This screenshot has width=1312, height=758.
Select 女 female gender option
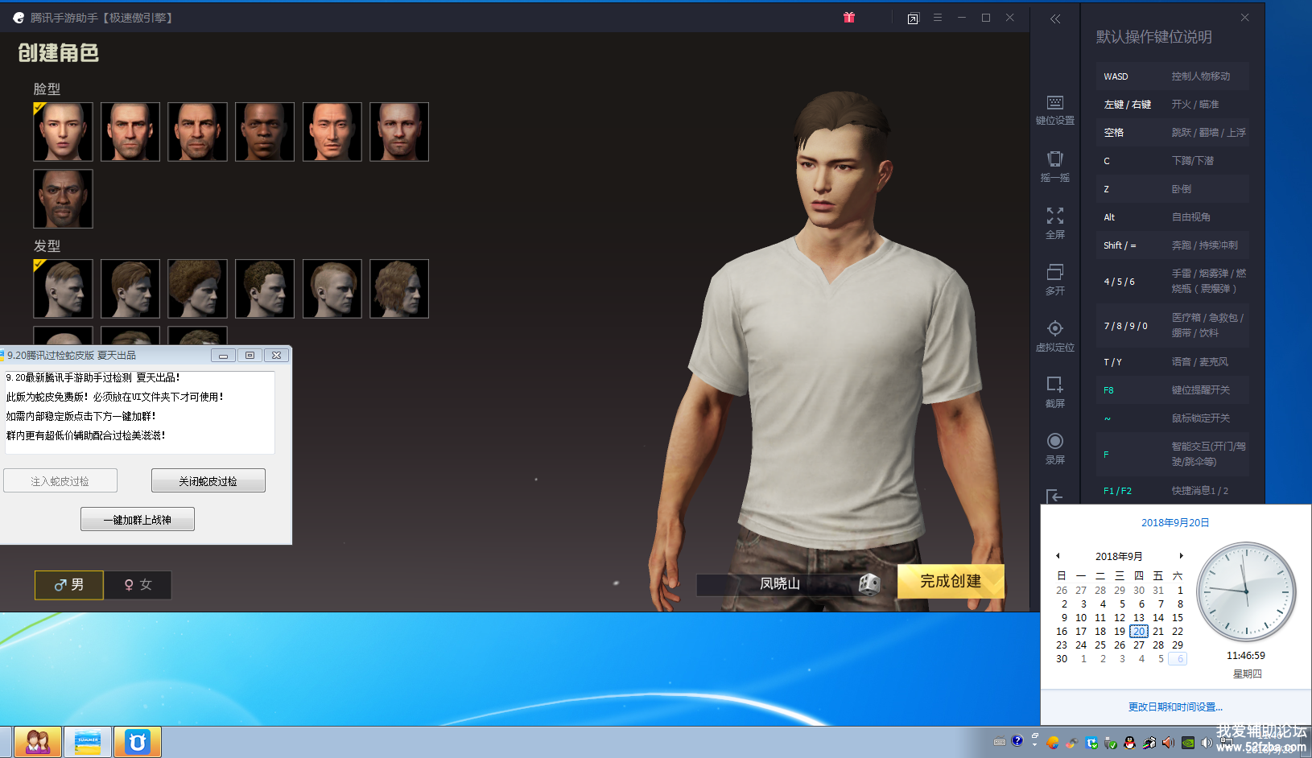click(x=138, y=585)
